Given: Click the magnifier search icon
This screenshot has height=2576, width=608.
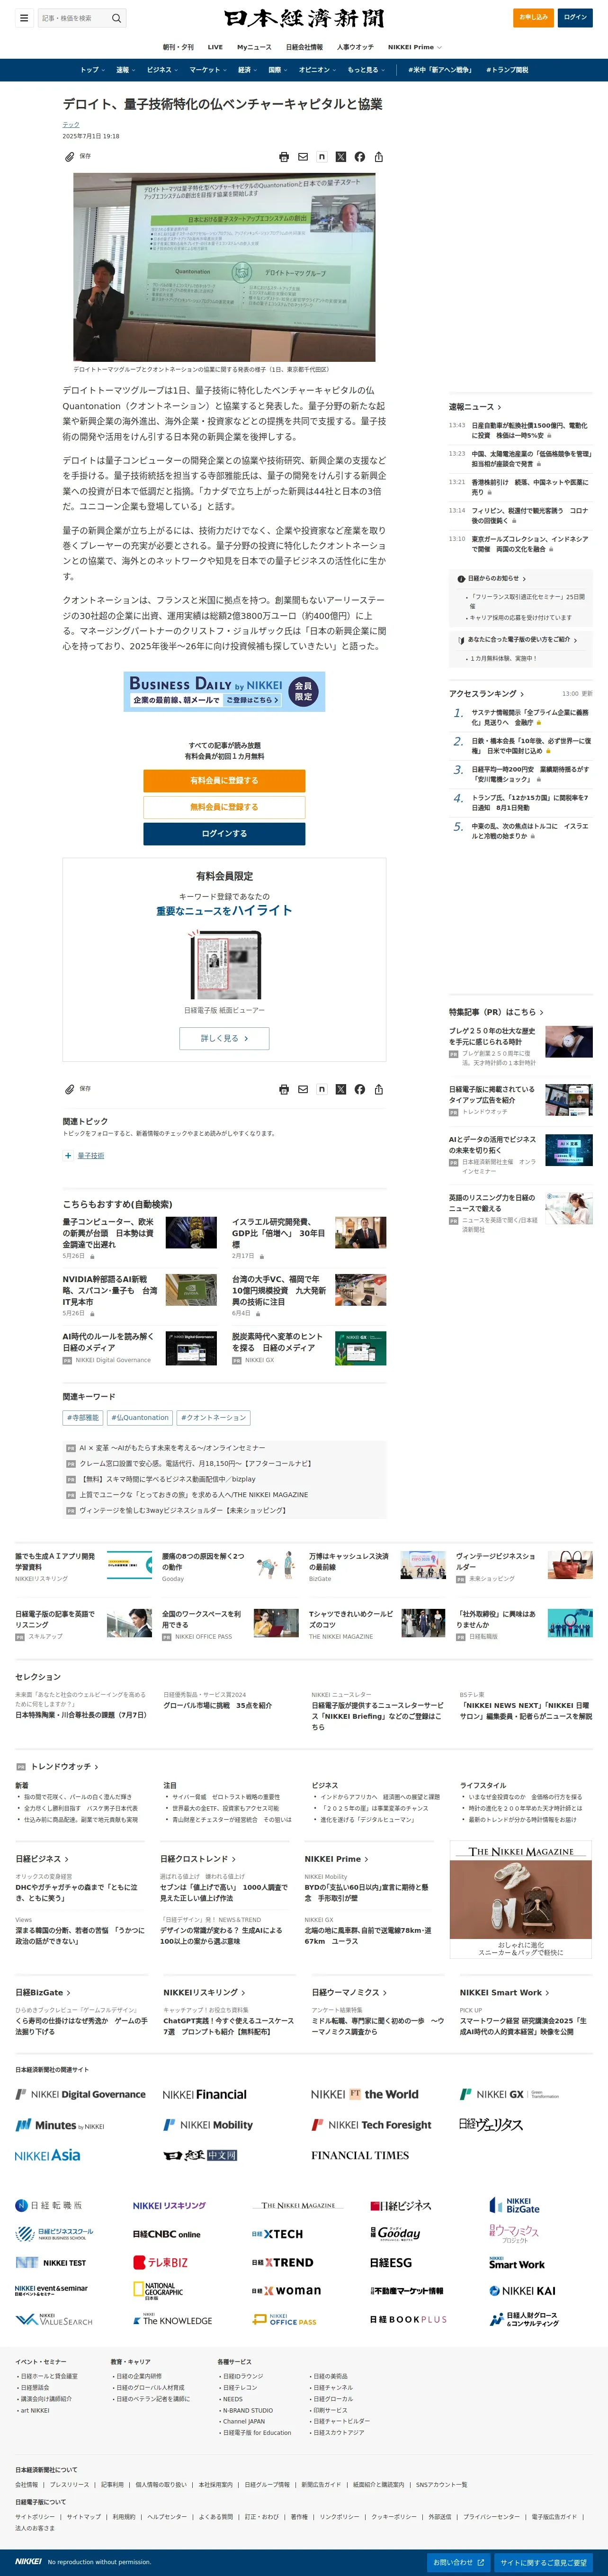Looking at the screenshot, I should (x=116, y=18).
